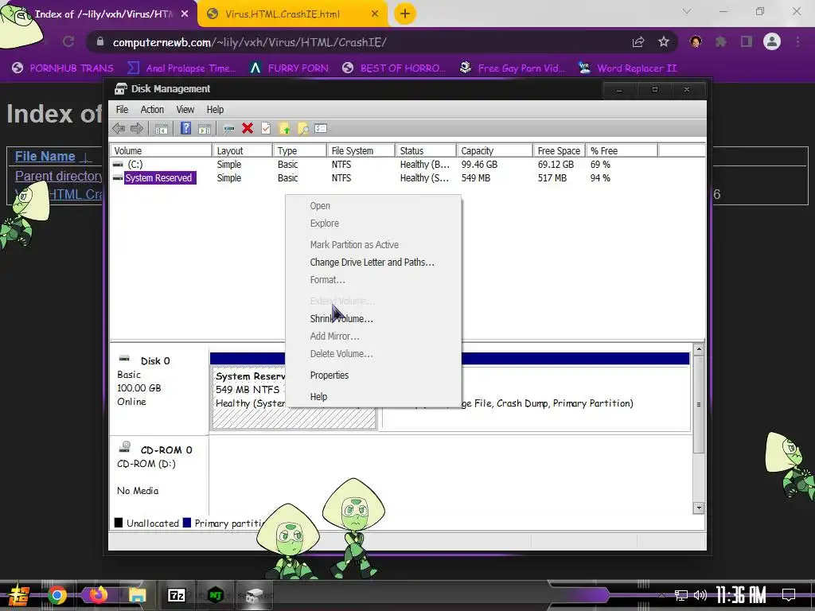Open the Chrome extensions puzzle icon
The image size is (815, 611).
pyautogui.click(x=721, y=41)
